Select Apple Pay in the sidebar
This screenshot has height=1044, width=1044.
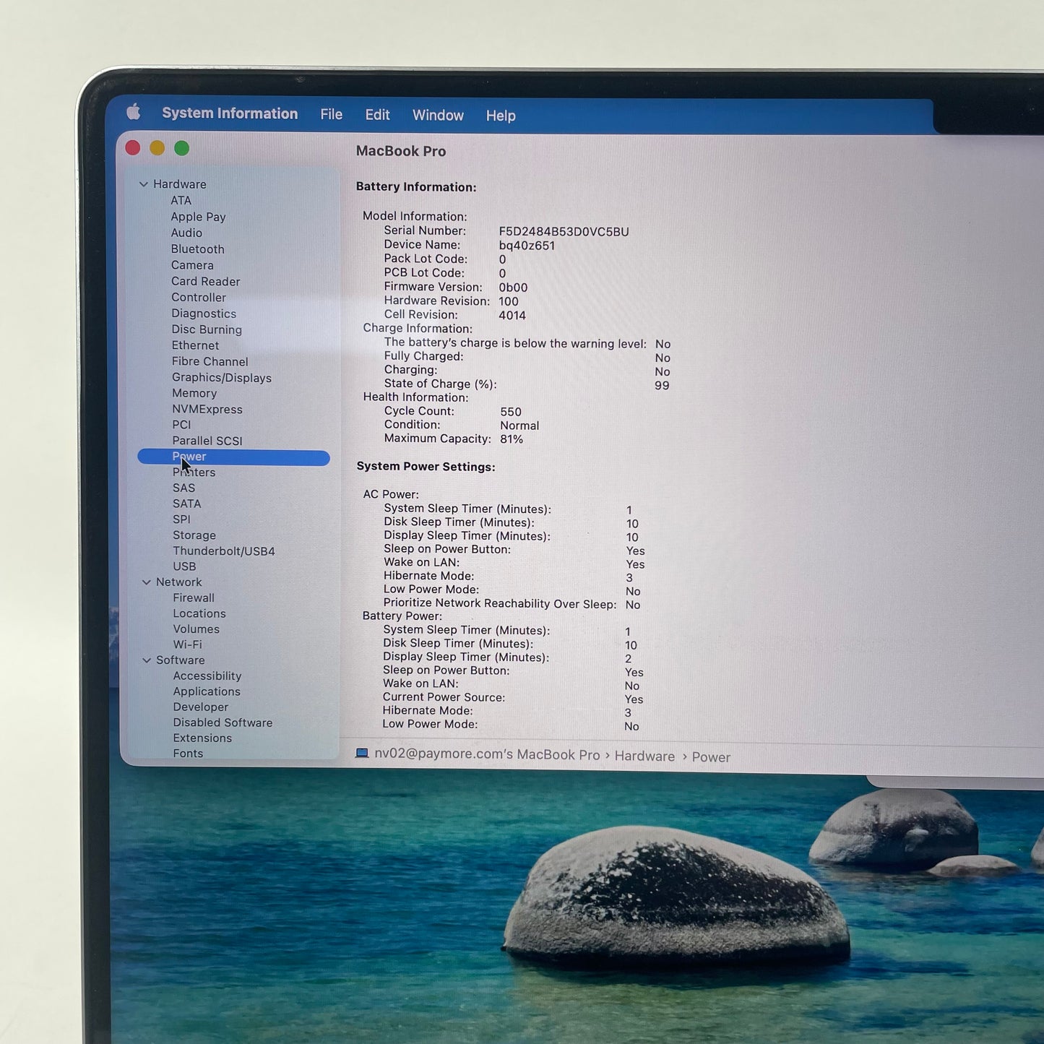pyautogui.click(x=199, y=217)
